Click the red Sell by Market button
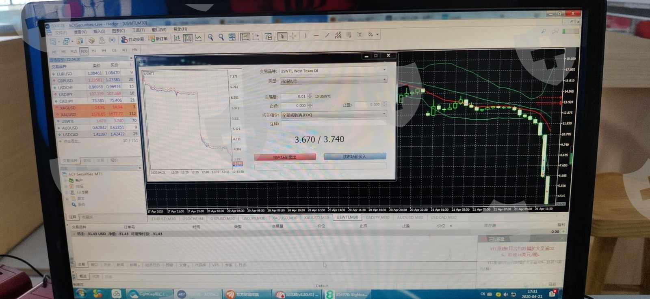Screen dimensions: 650x299 tap(285, 157)
